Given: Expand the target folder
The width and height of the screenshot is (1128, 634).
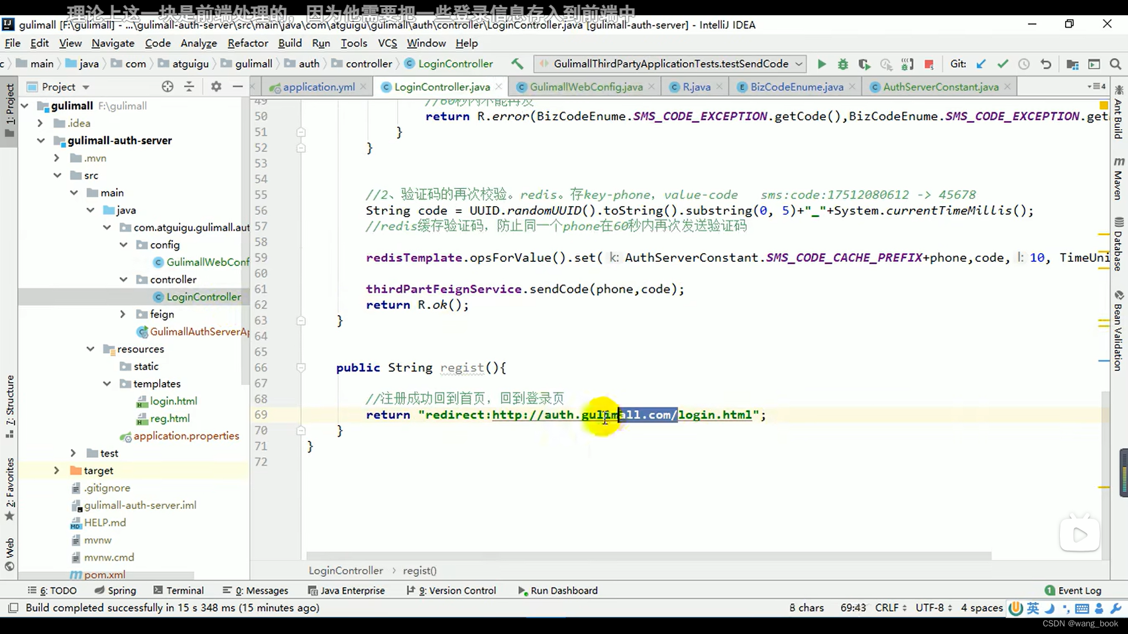Looking at the screenshot, I should (x=56, y=470).
